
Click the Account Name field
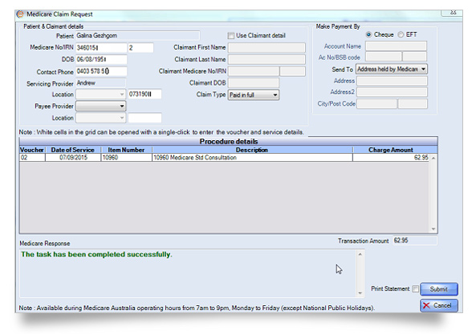point(397,46)
